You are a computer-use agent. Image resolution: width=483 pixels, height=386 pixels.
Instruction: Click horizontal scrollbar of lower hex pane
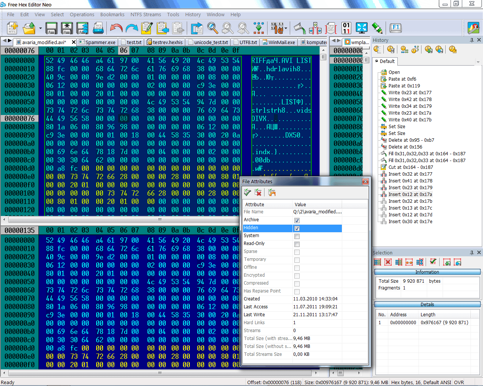159,373
